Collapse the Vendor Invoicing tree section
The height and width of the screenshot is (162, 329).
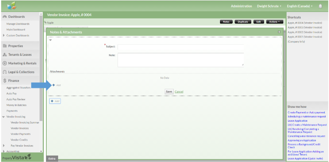coord(4,116)
